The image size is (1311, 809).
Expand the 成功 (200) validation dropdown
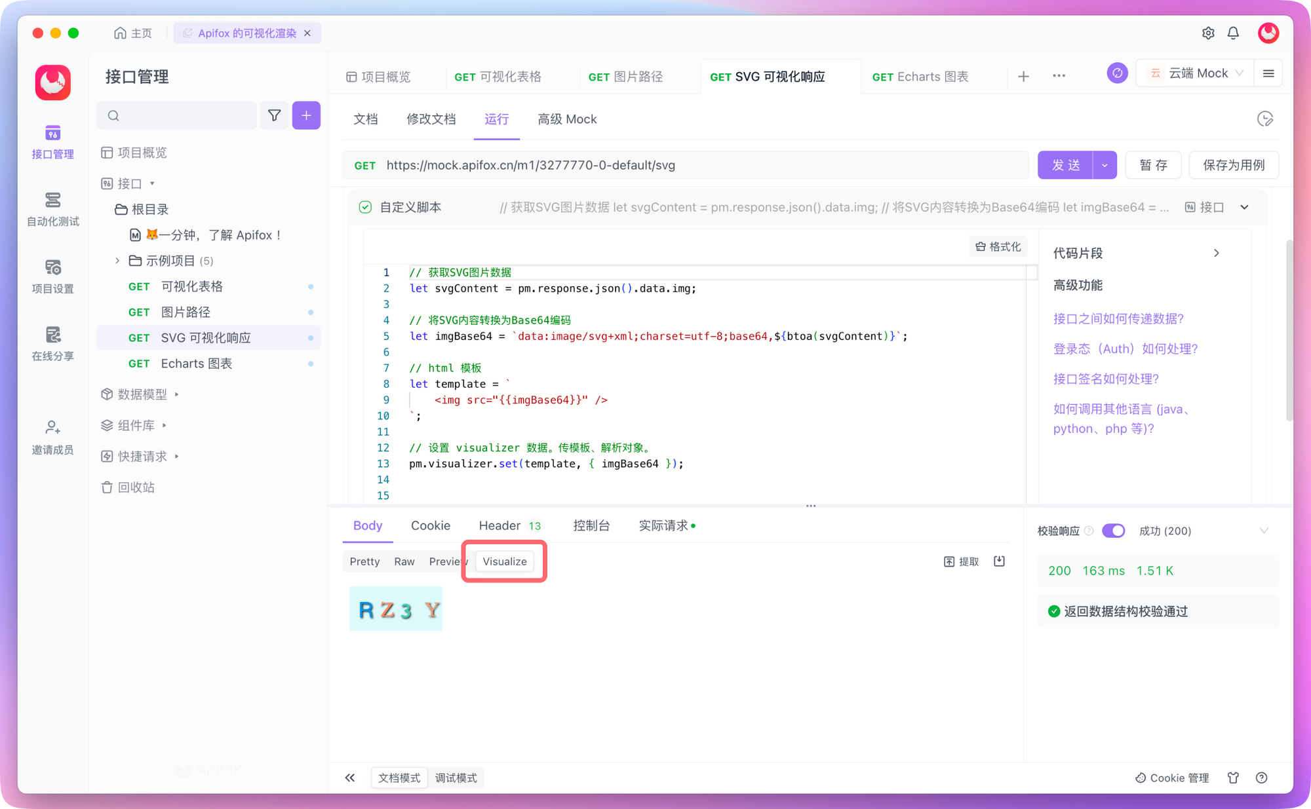tap(1264, 531)
